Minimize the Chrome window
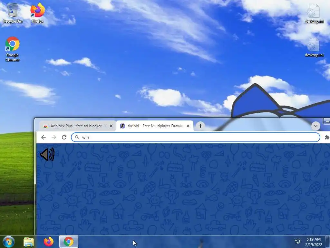330x248 pixels. click(327, 121)
